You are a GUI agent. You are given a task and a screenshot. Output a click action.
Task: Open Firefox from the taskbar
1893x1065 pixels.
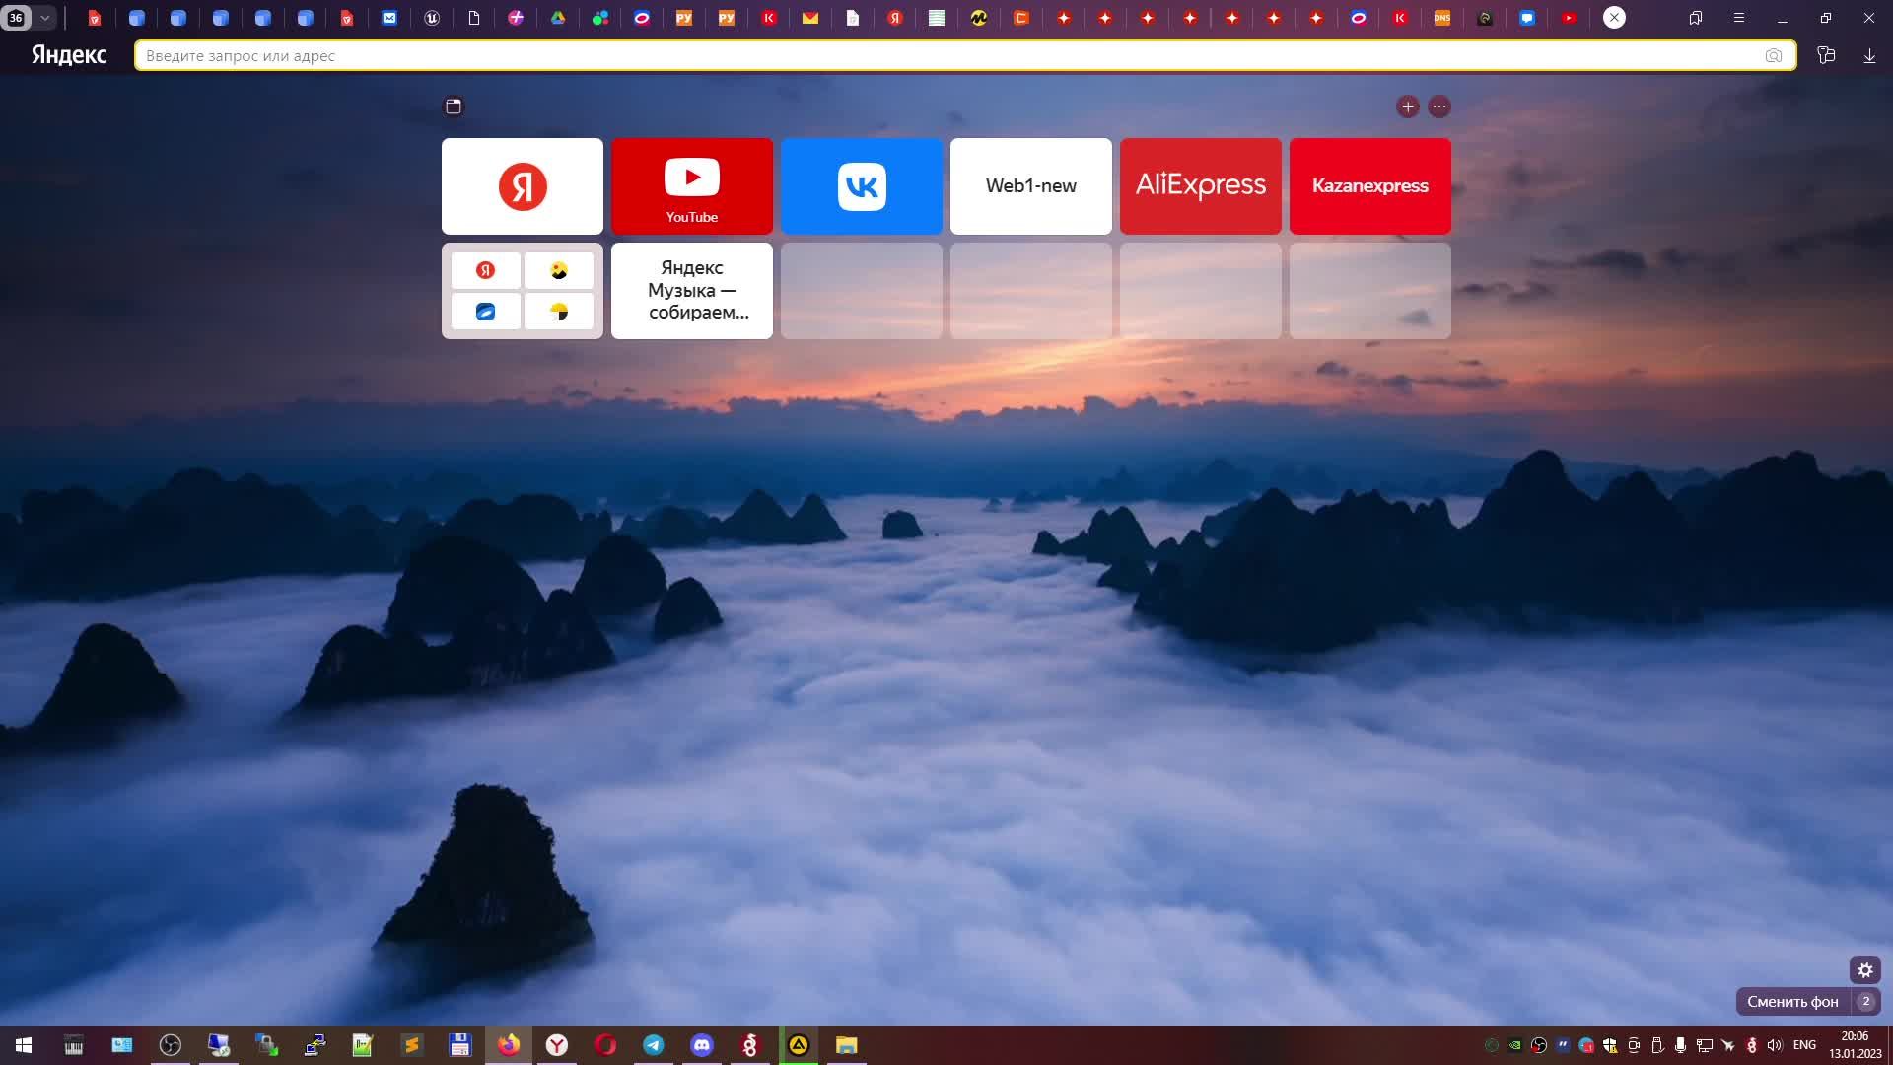point(509,1045)
